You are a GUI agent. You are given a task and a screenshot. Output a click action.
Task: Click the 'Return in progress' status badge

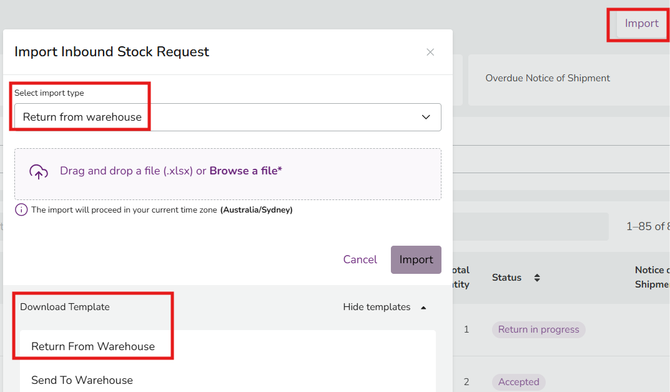click(x=538, y=329)
